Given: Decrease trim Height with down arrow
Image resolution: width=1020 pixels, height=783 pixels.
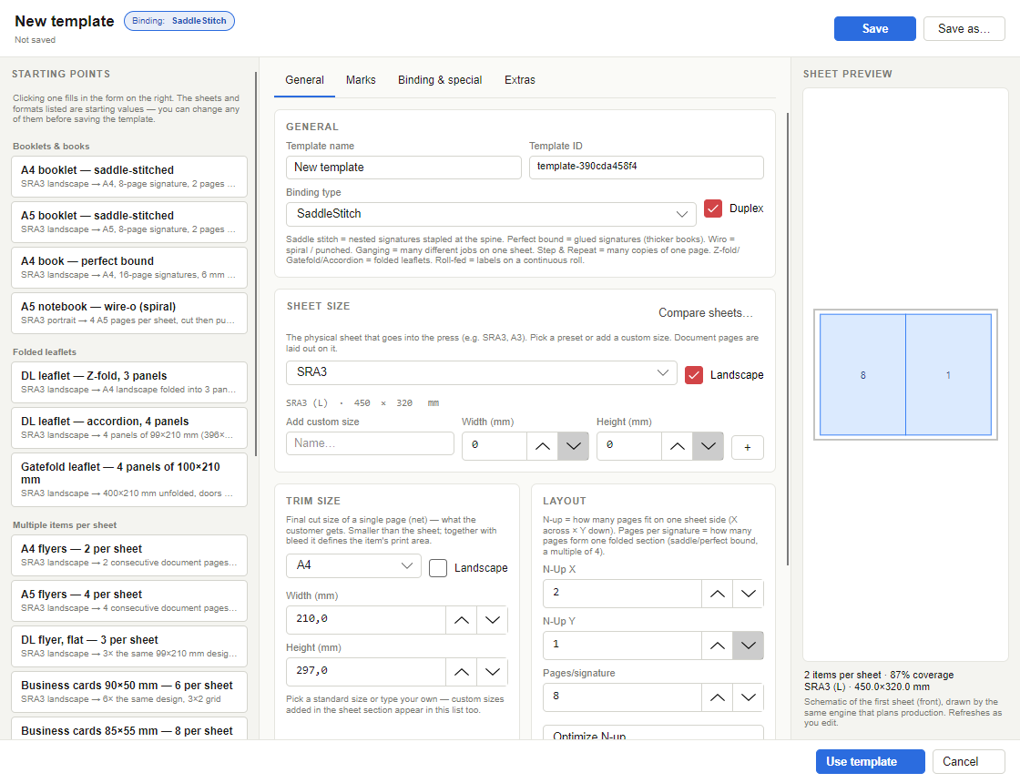Looking at the screenshot, I should pyautogui.click(x=493, y=672).
